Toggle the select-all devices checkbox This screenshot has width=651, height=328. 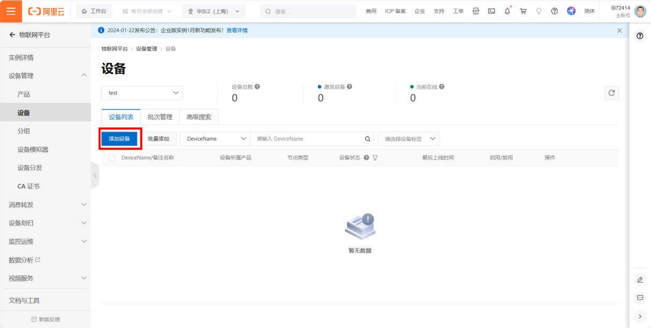[112, 158]
